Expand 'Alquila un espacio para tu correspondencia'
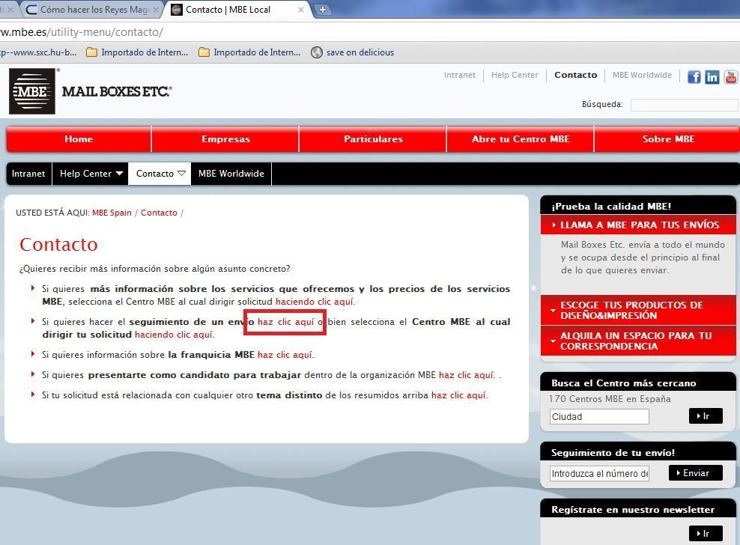740x545 pixels. click(638, 341)
